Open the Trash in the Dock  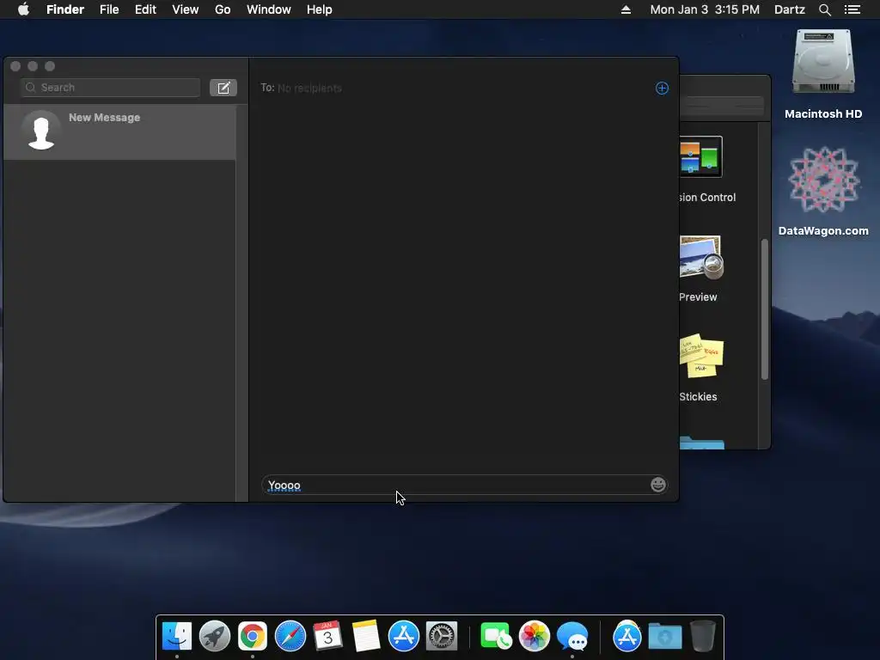pyautogui.click(x=703, y=636)
